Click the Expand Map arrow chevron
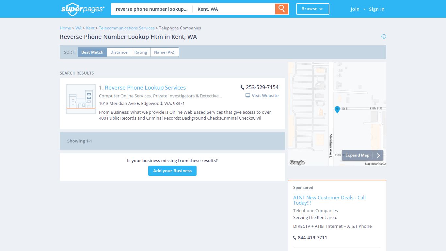446x251 pixels. [x=378, y=156]
